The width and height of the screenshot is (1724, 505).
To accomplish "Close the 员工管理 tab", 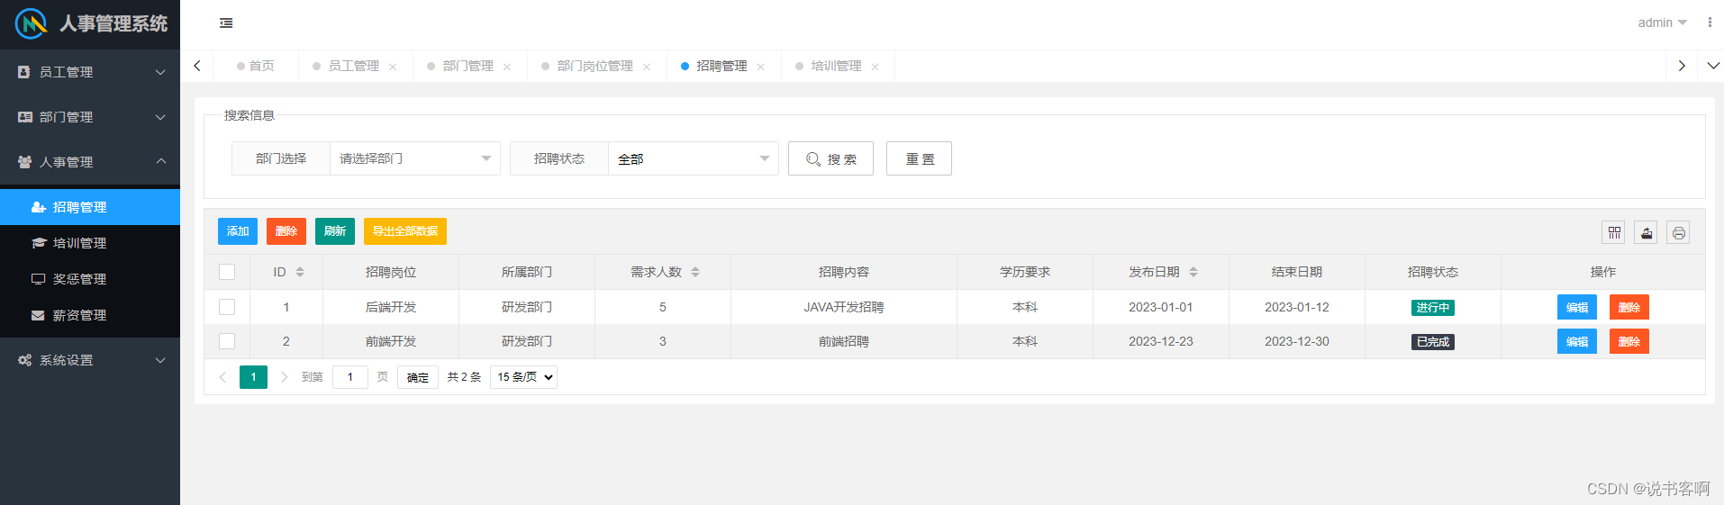I will point(393,67).
